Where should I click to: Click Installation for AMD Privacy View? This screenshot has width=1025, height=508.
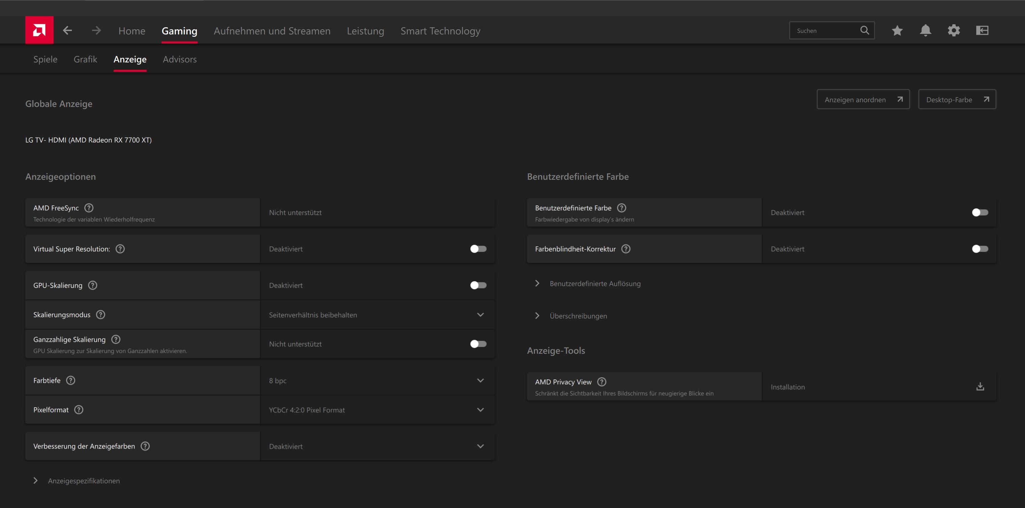[x=787, y=387]
